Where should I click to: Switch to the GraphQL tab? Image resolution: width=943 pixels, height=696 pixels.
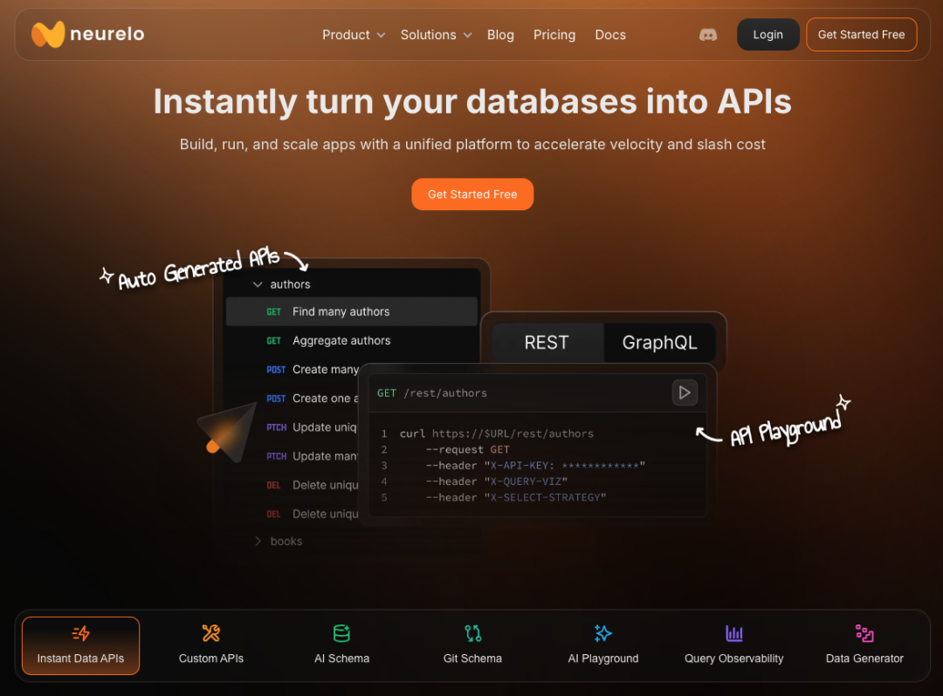point(660,342)
